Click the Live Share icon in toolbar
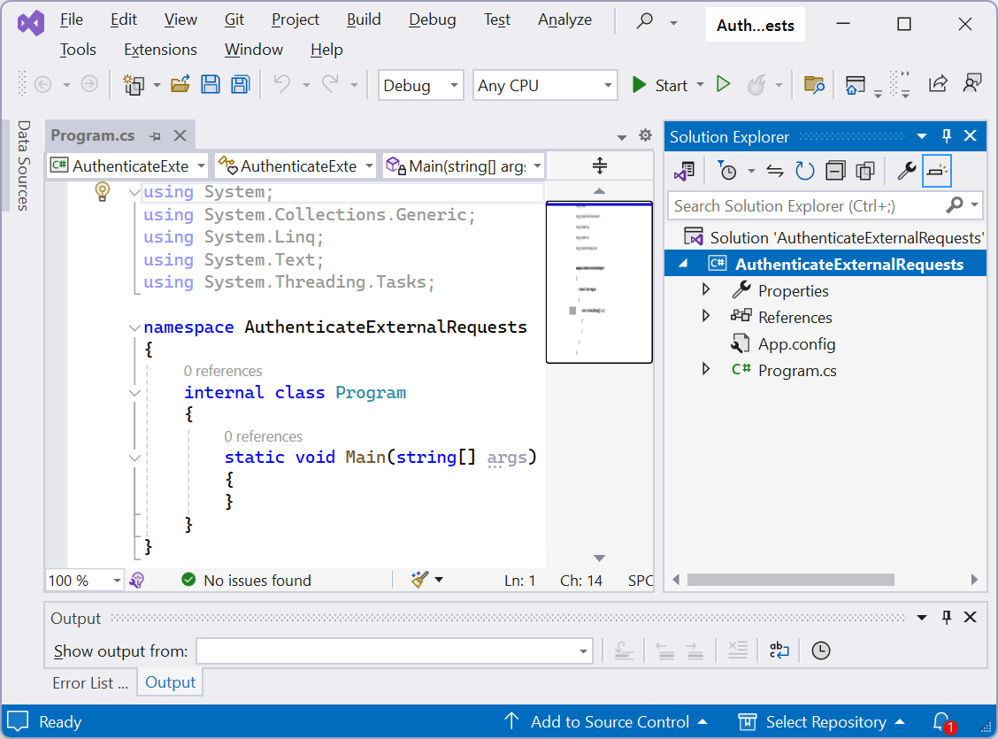Image resolution: width=998 pixels, height=739 pixels. point(938,84)
